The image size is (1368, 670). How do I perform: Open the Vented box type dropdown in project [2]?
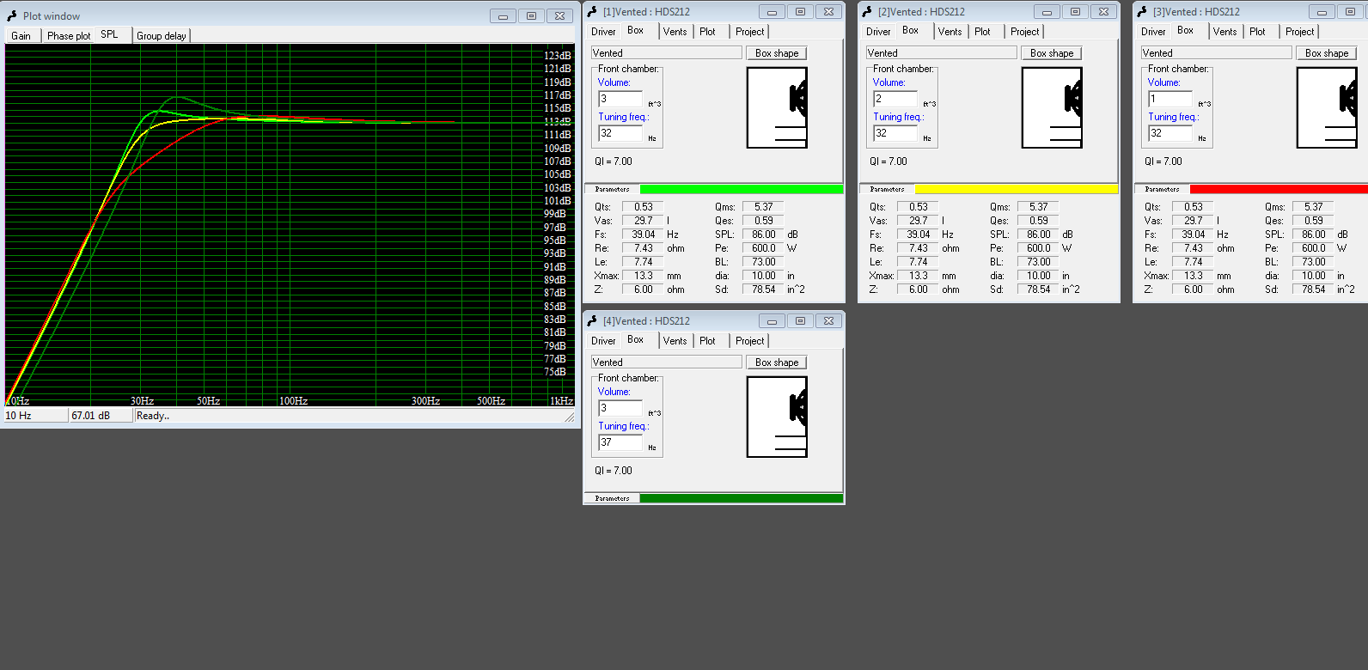point(941,53)
